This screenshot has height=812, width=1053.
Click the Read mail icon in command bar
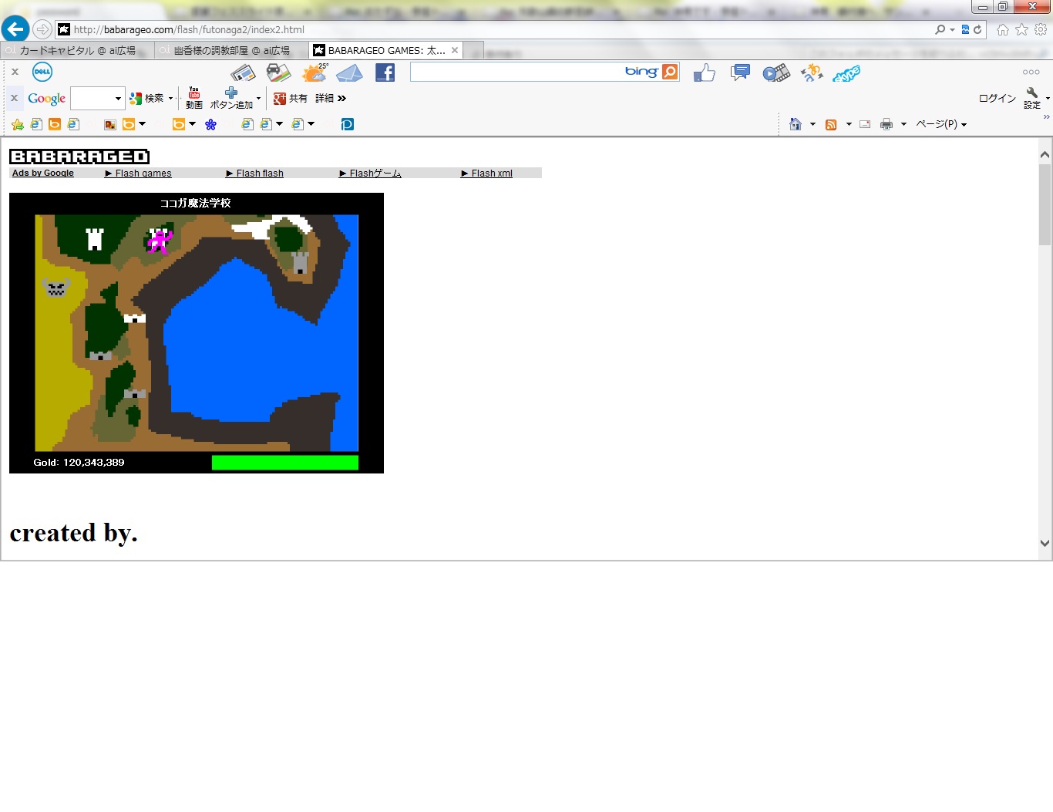(865, 124)
